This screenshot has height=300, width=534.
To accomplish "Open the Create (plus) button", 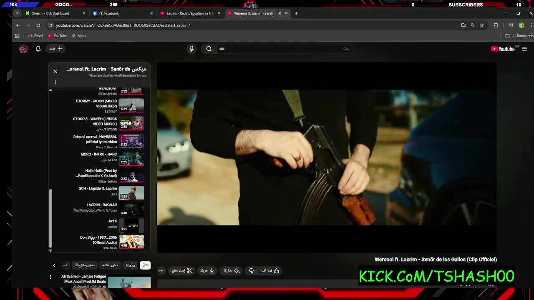I will [55, 49].
